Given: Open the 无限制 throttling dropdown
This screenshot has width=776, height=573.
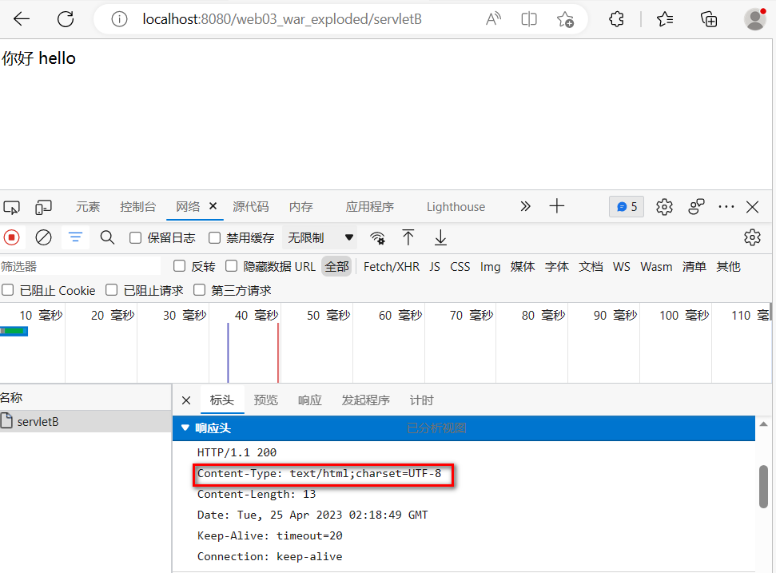Looking at the screenshot, I should click(x=320, y=237).
